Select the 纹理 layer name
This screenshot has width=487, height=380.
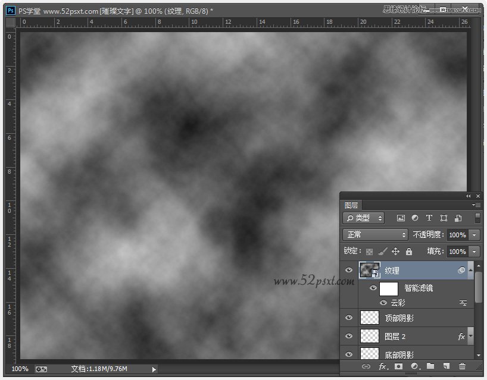tap(392, 271)
